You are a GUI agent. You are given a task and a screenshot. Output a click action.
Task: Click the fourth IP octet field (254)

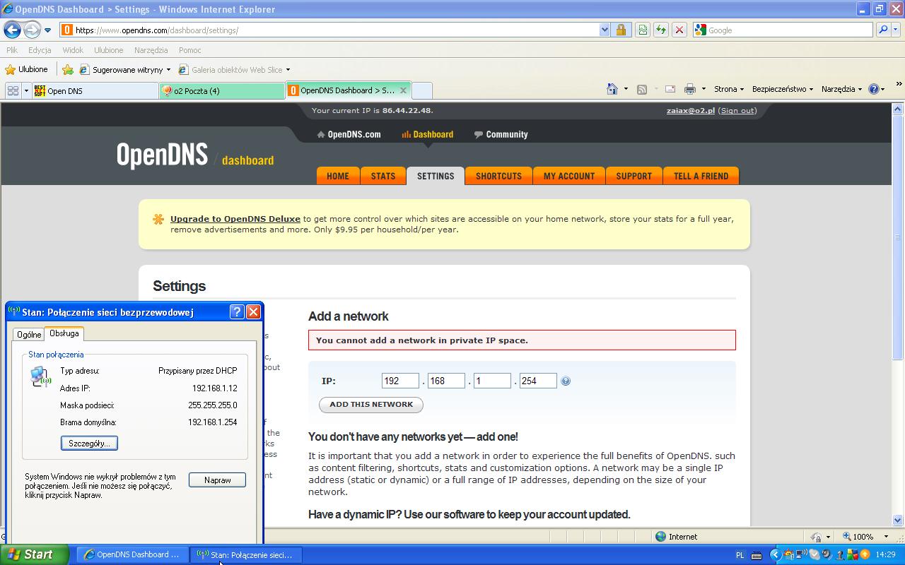pos(538,381)
